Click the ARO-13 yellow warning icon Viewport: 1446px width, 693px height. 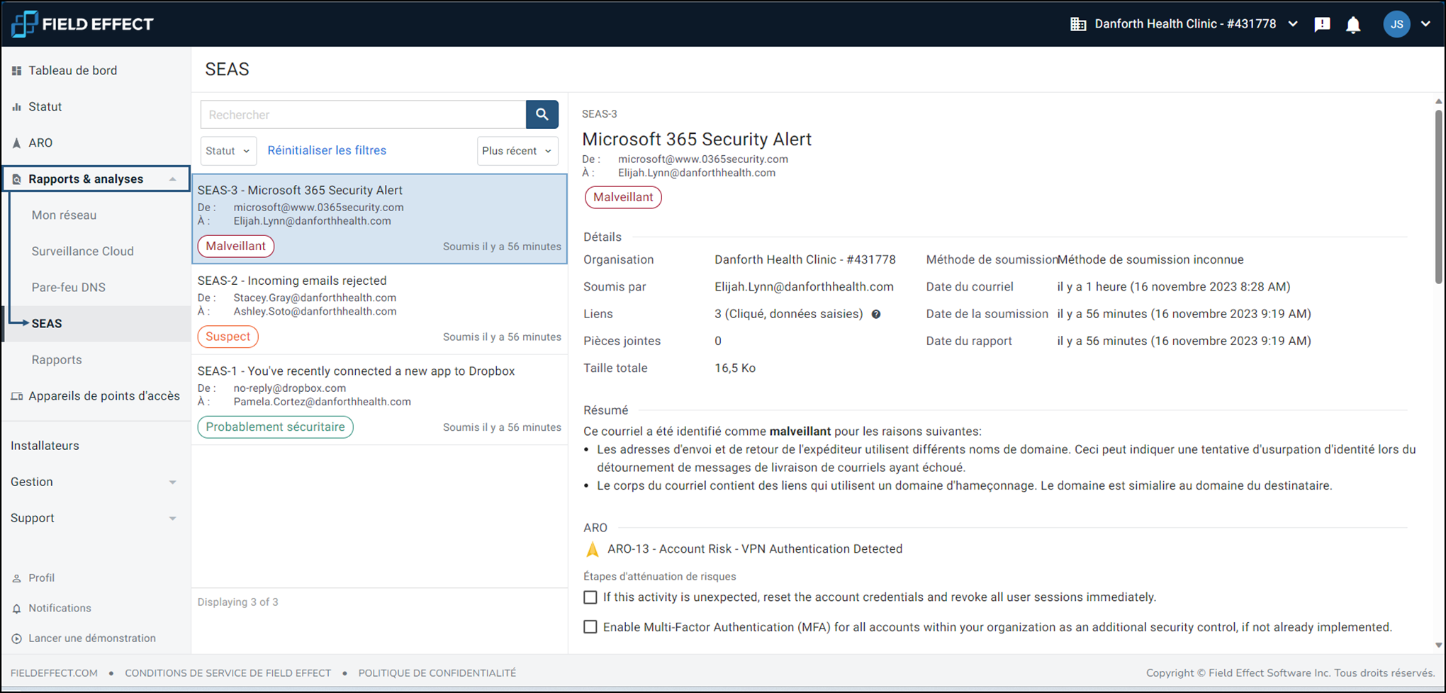(593, 549)
